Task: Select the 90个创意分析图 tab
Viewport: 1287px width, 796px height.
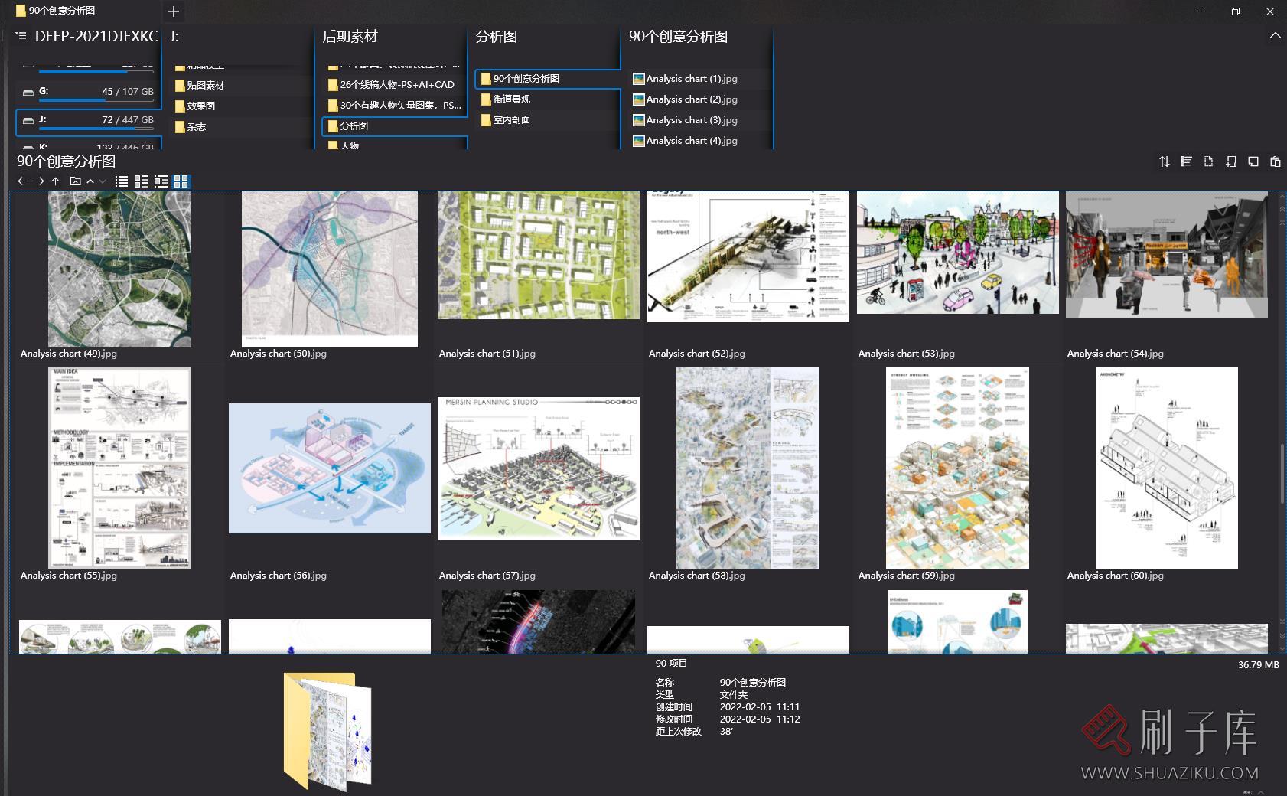Action: 61,11
